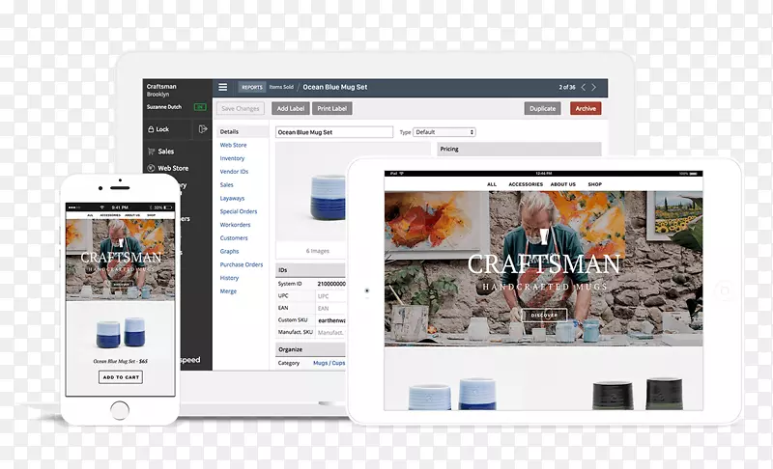Click the blue mug product image on laptop

click(x=328, y=197)
